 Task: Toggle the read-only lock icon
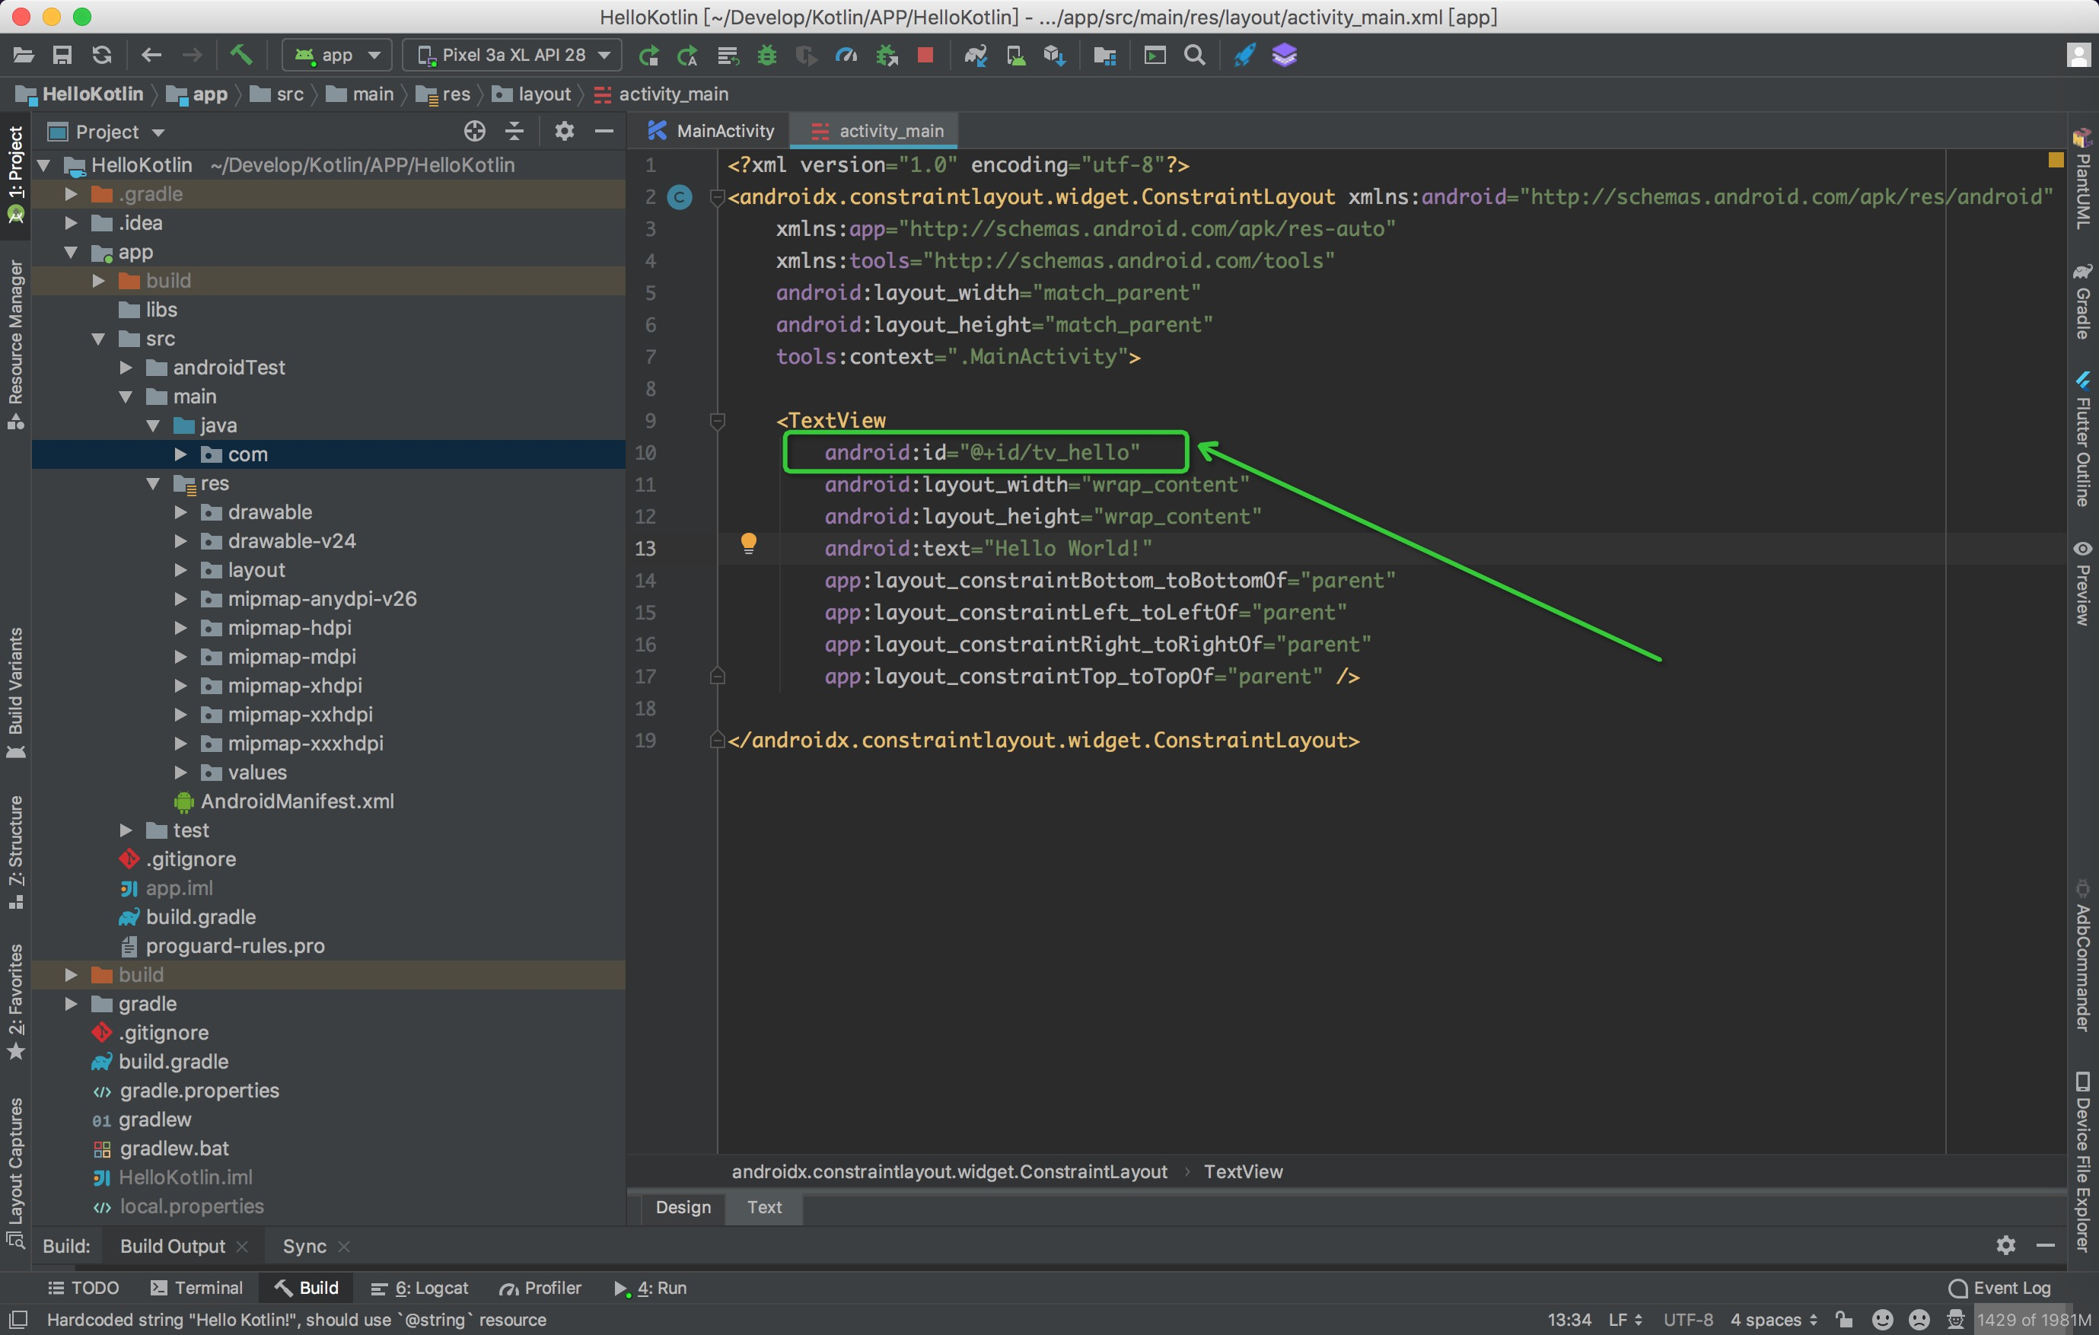coord(1845,1319)
